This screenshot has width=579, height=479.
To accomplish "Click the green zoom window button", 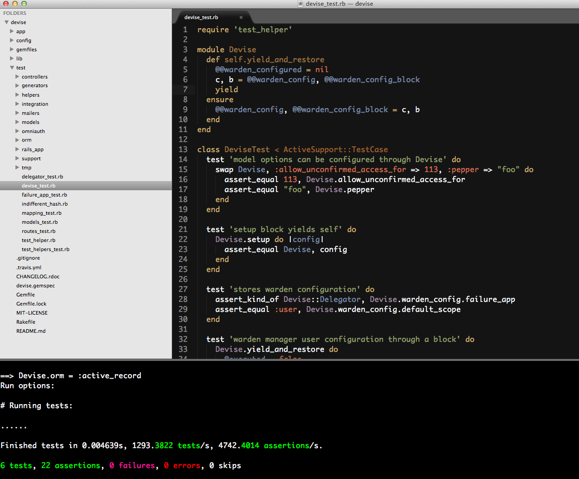I will tap(24, 4).
